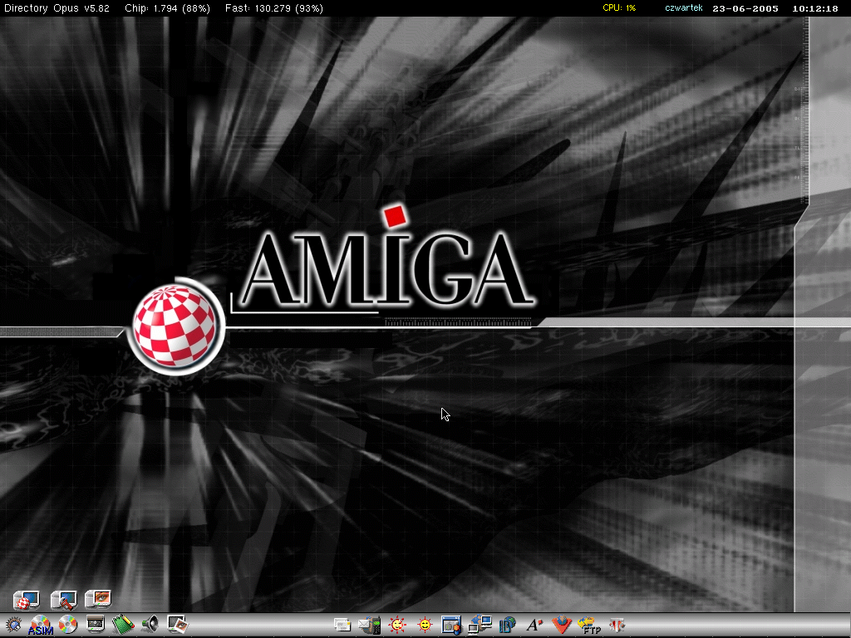The height and width of the screenshot is (638, 851).
Task: Click the CPU usage readout
Action: tap(619, 8)
